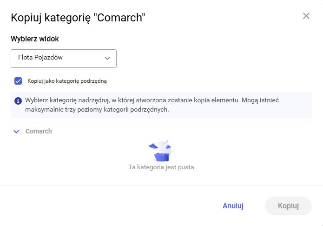Click the "Flota Pojazdów" selected value text

(40, 58)
